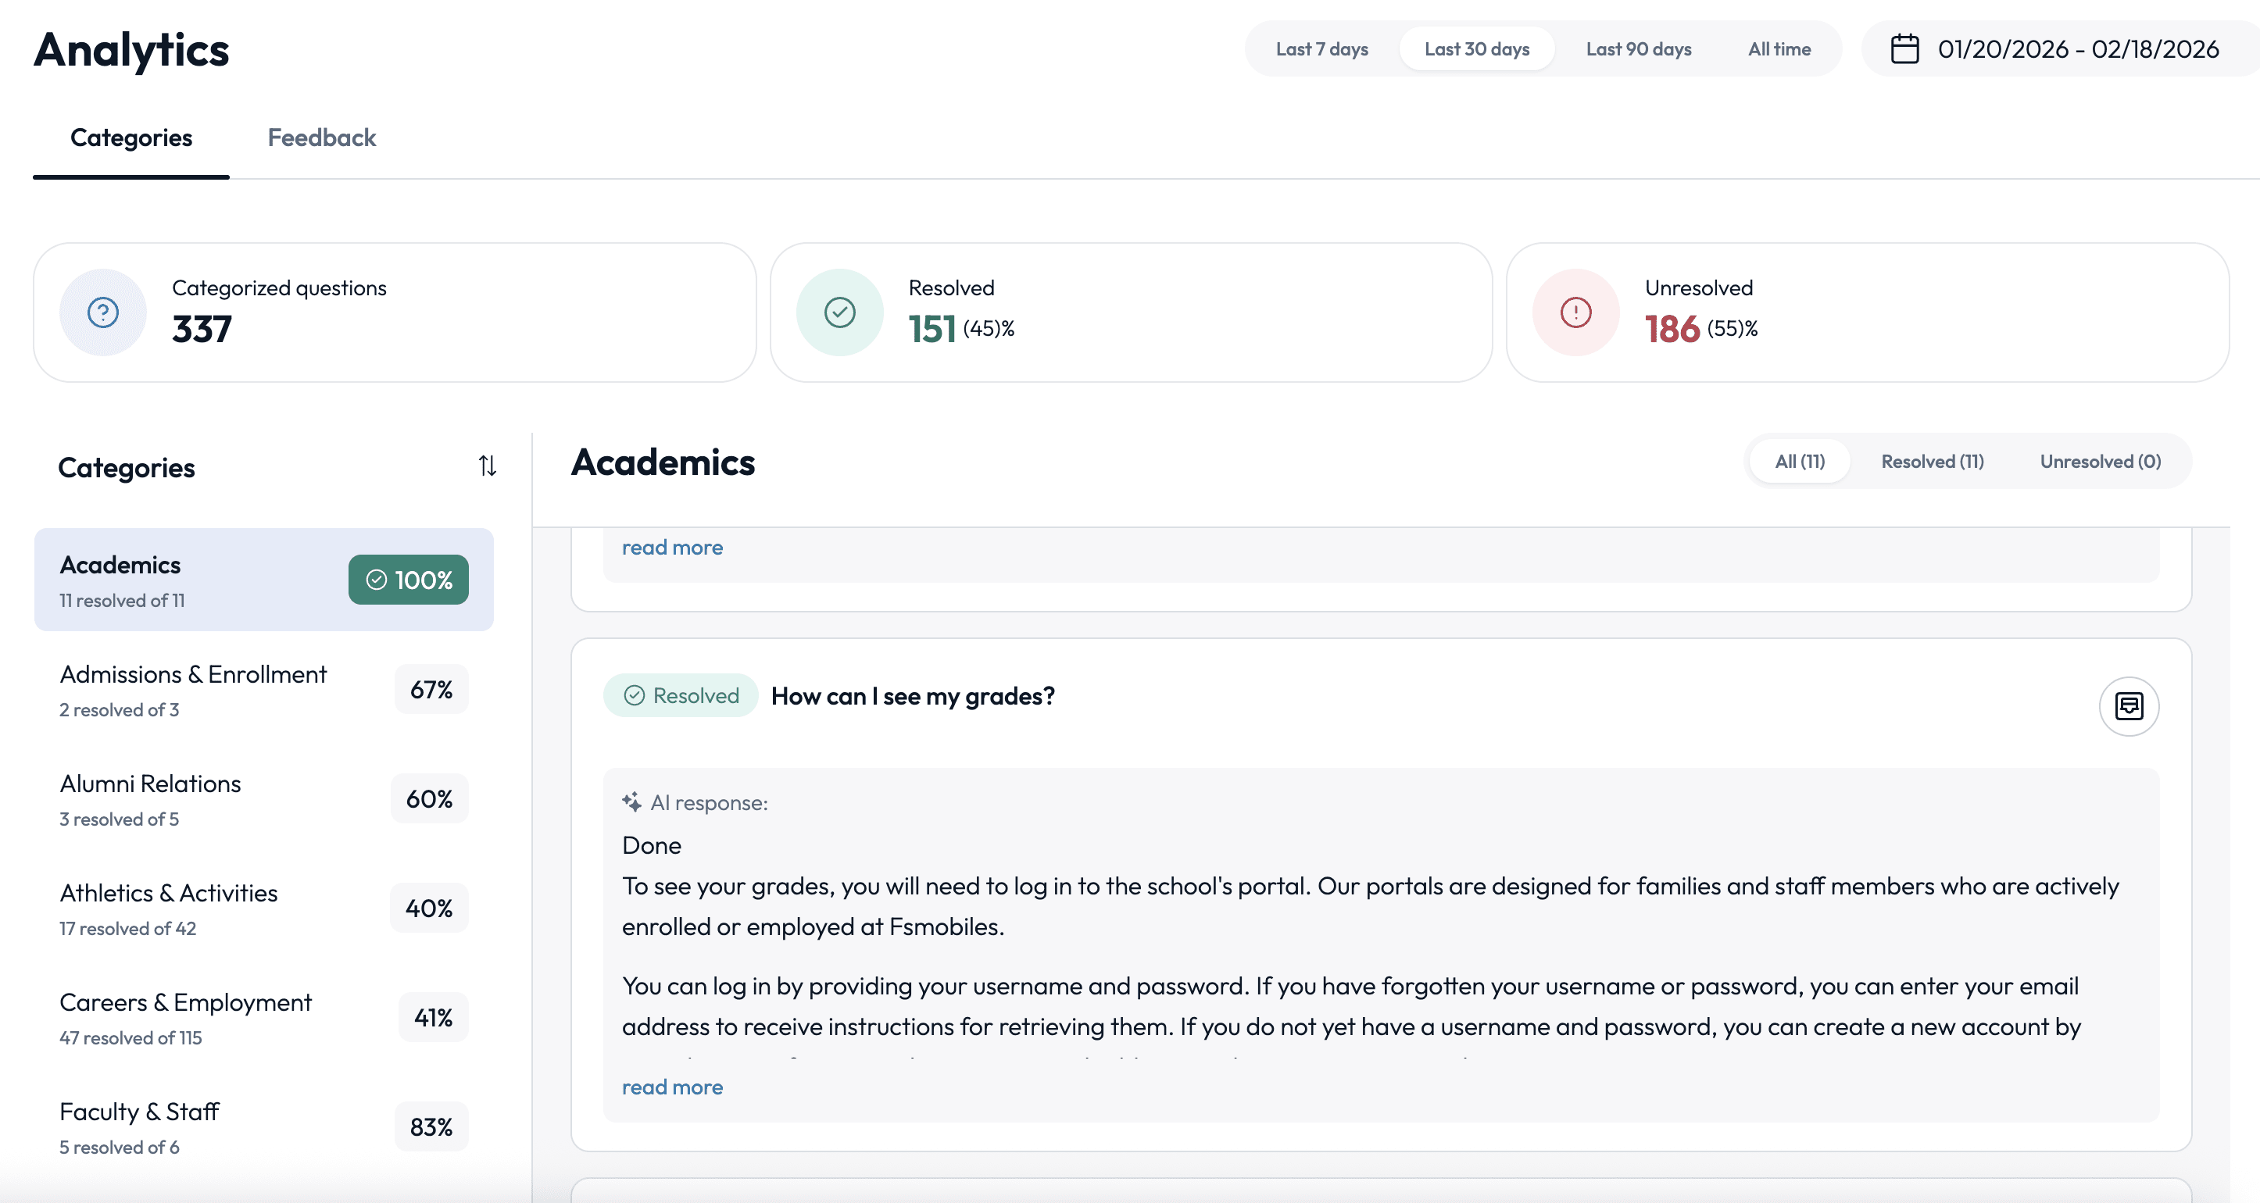
Task: Click the Academics section heading
Action: 663,462
